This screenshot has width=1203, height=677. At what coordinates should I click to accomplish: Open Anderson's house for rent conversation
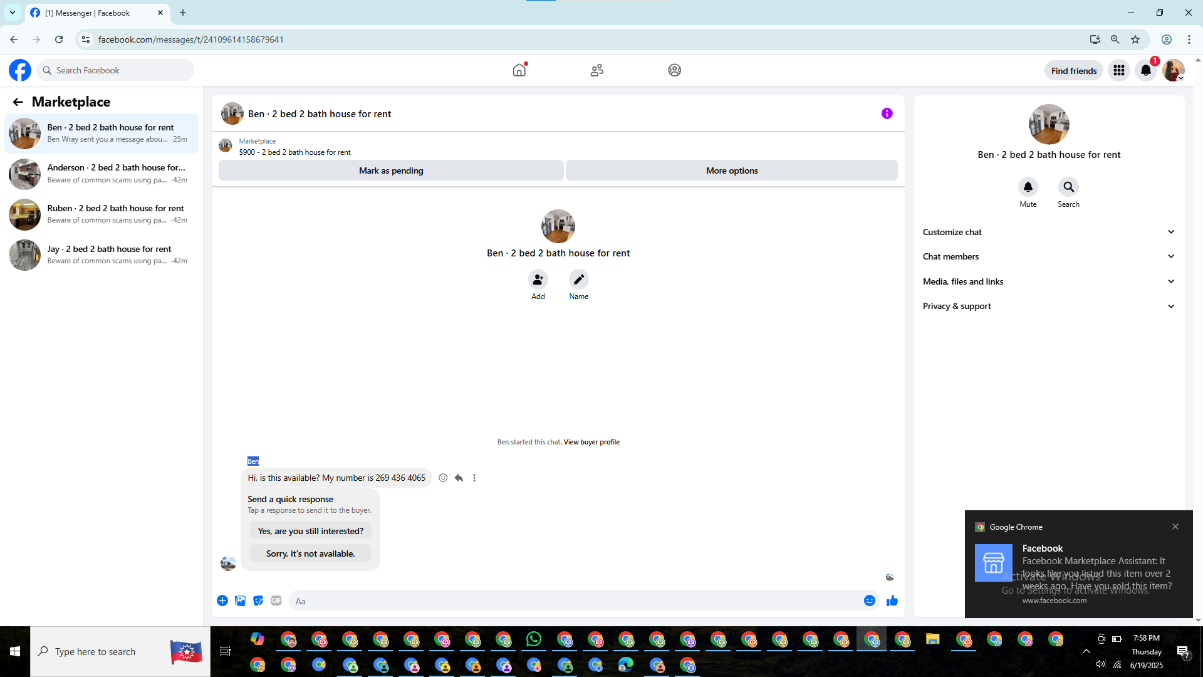click(102, 174)
